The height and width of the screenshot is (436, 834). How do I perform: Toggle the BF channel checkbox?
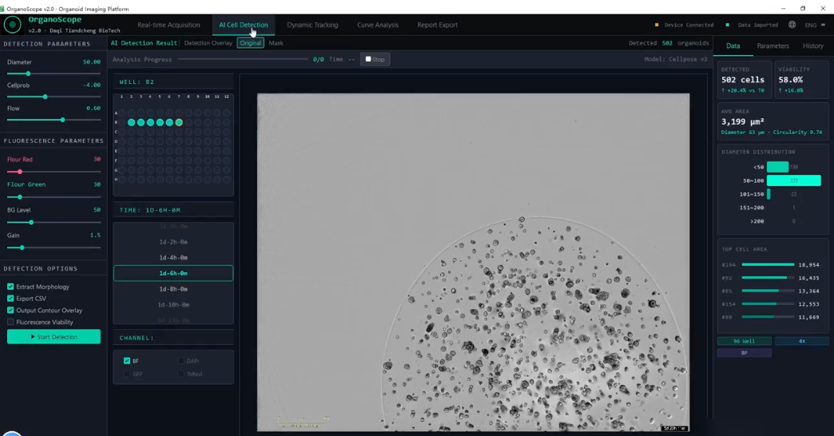pos(126,360)
